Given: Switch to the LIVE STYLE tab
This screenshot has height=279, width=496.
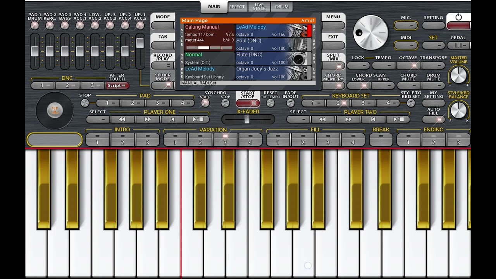Looking at the screenshot, I should pyautogui.click(x=259, y=7).
